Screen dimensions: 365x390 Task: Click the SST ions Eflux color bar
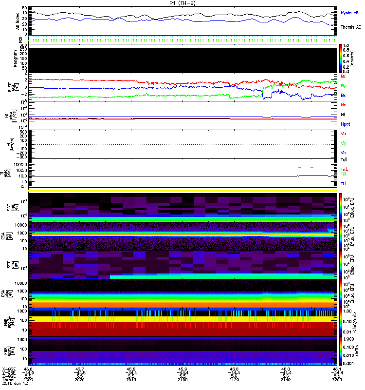341,207
